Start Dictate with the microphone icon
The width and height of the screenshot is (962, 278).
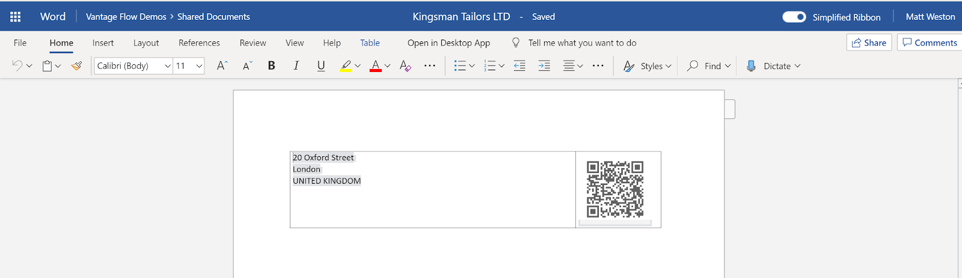tap(751, 66)
